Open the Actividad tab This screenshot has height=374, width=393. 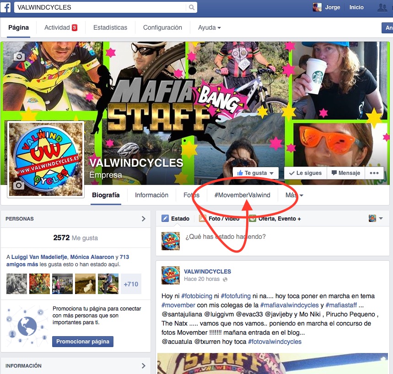[x=57, y=27]
